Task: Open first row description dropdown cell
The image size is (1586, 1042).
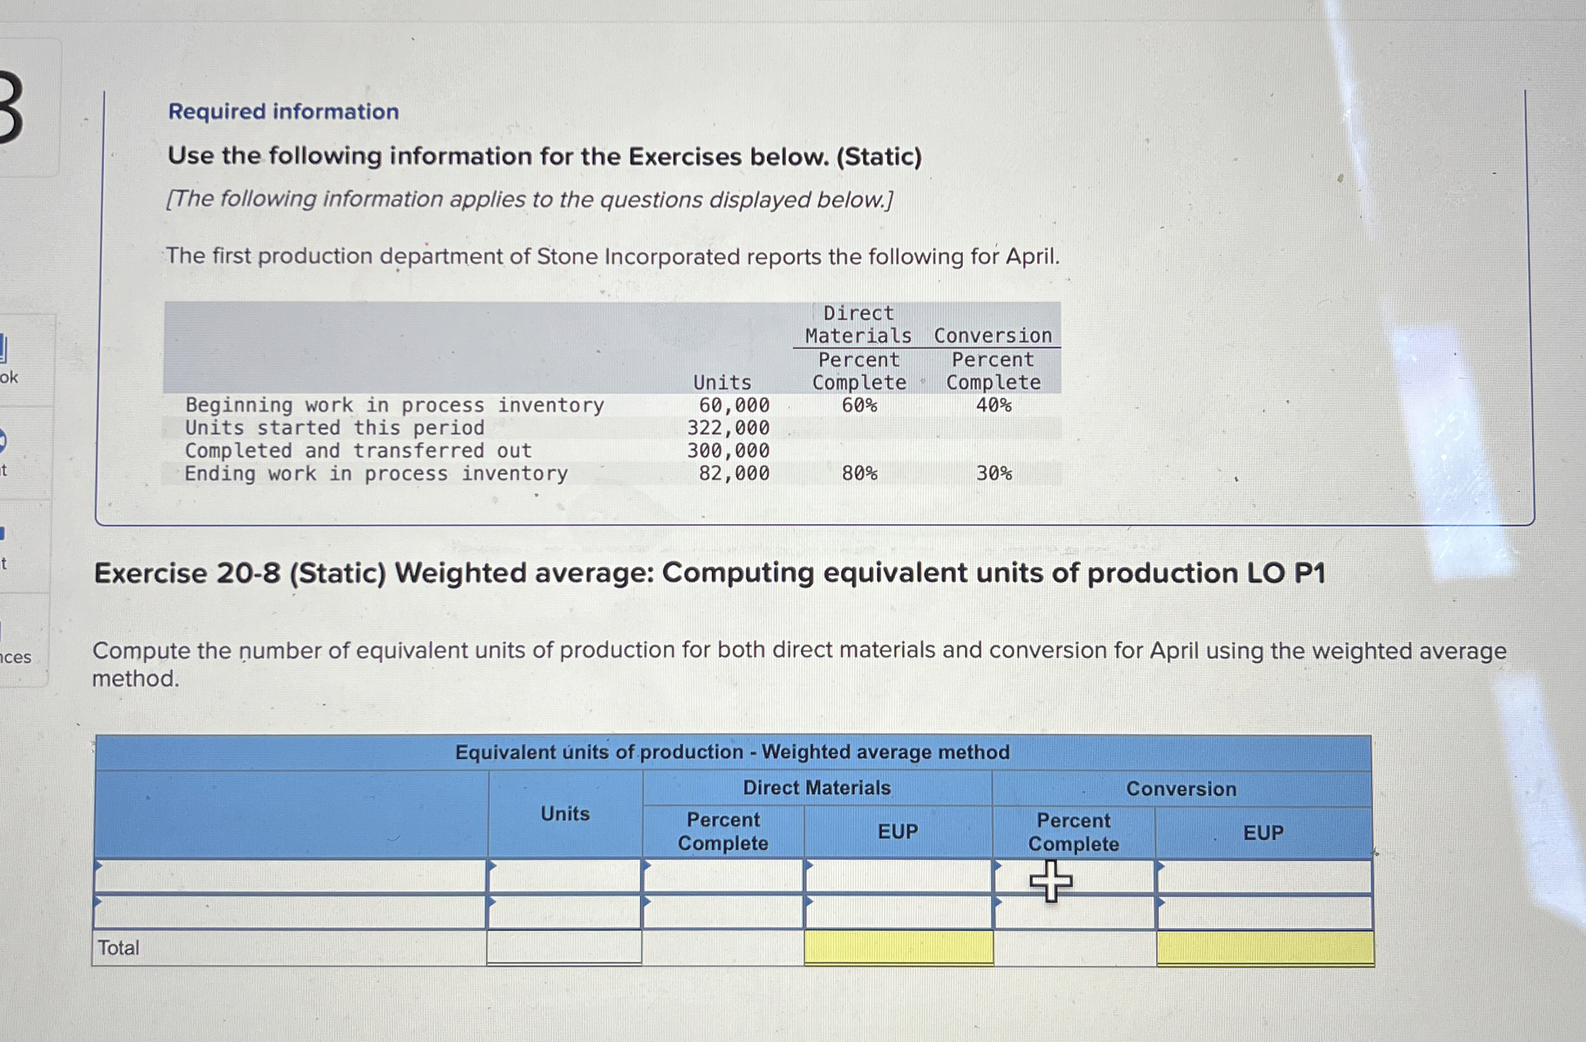Action: pos(290,876)
